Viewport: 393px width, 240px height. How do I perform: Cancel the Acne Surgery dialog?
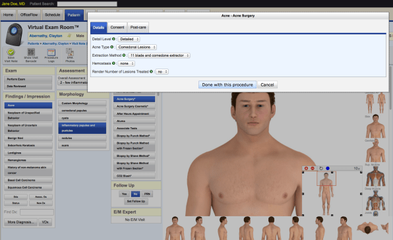(267, 84)
